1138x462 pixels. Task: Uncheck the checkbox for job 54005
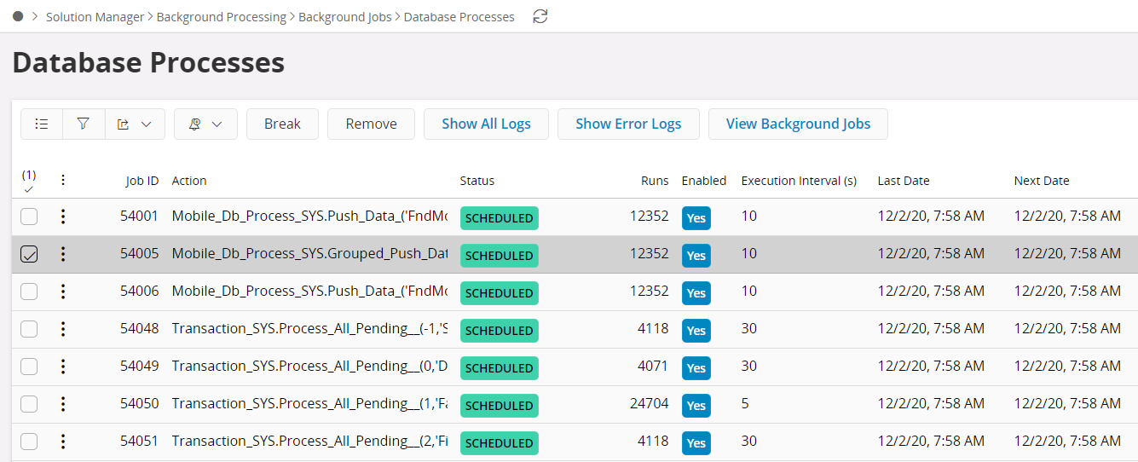(x=29, y=254)
